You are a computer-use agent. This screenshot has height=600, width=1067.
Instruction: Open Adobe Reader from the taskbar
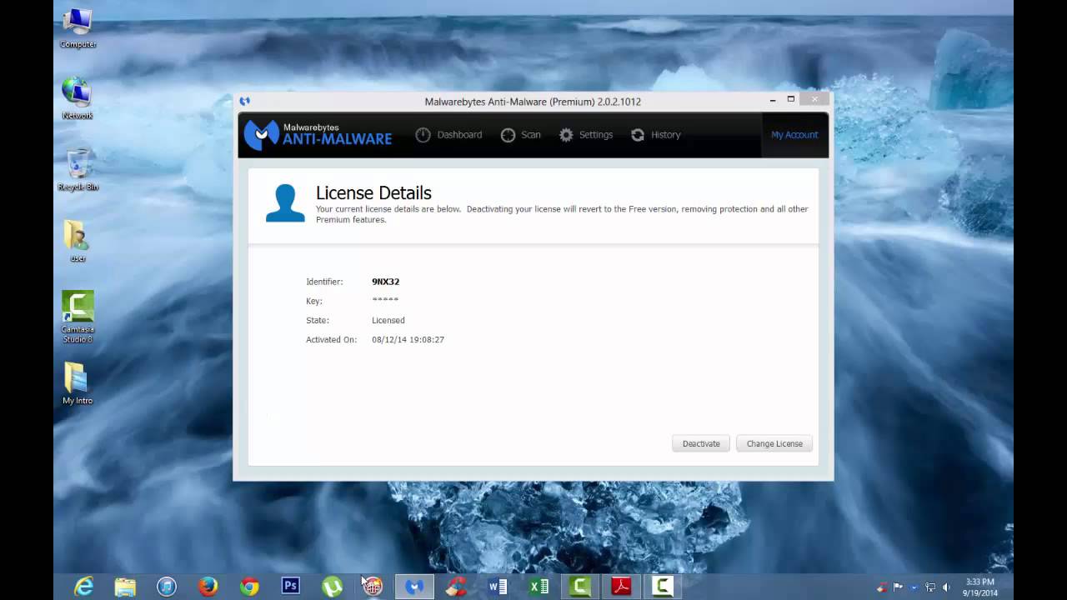tap(621, 587)
